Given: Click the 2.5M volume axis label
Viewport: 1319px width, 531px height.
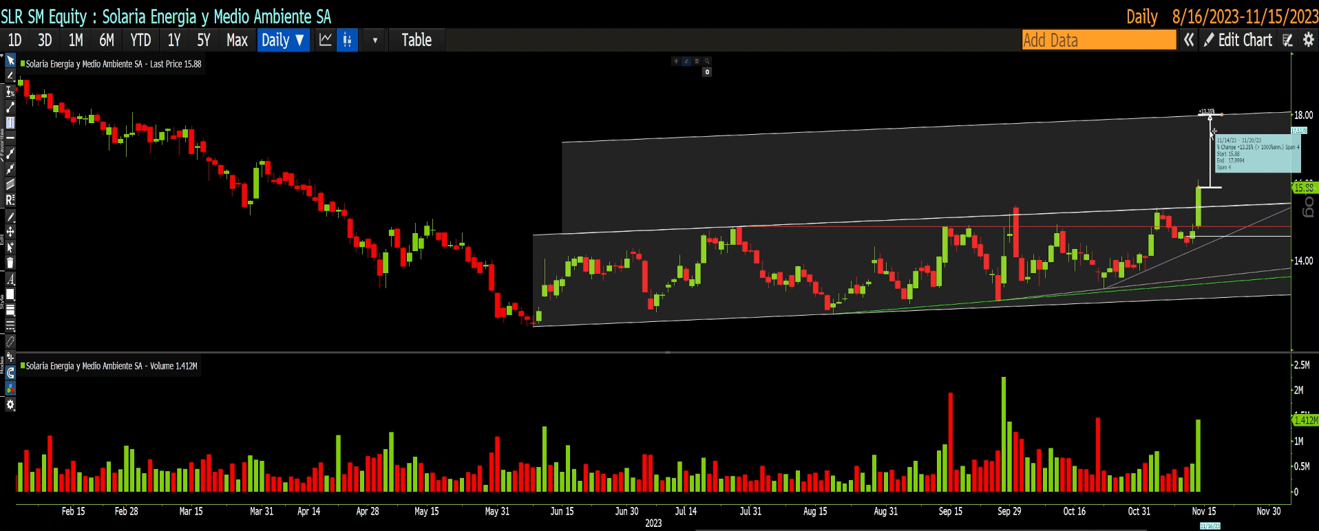Looking at the screenshot, I should tap(1302, 365).
